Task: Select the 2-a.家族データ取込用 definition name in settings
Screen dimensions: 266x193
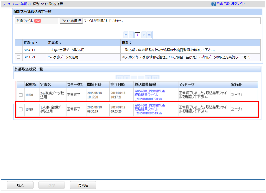Action: click(63, 57)
